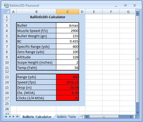Image resolution: width=143 pixels, height=122 pixels.
Task: Select row 13 header
Action: click(7, 77)
